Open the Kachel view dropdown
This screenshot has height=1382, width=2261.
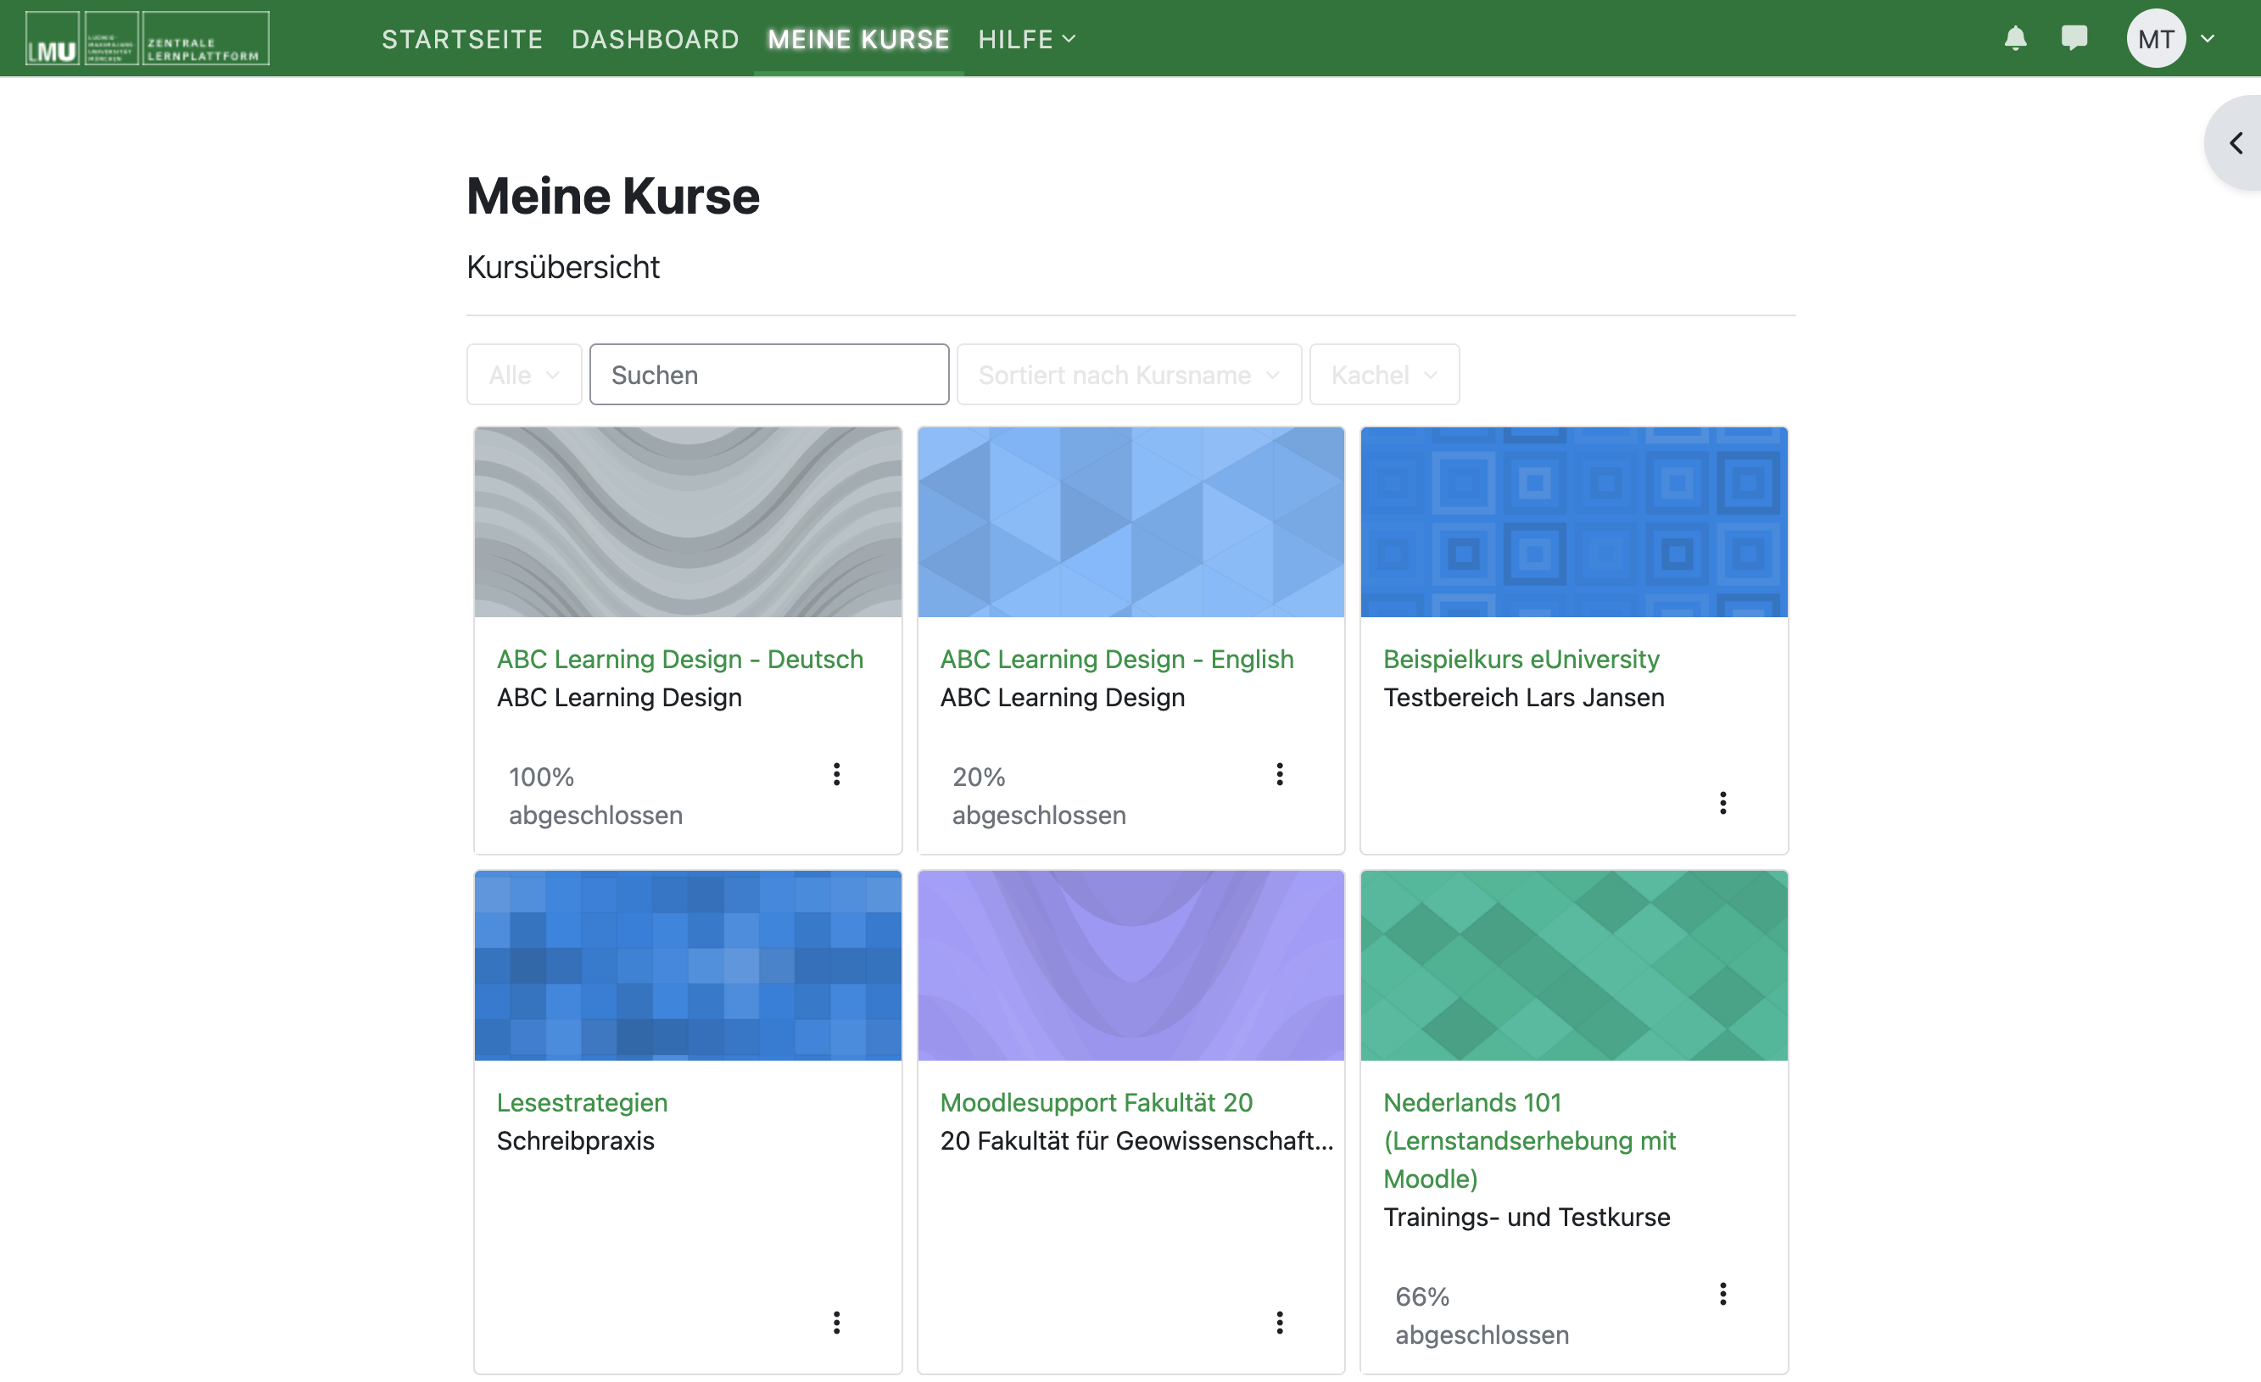[1384, 375]
